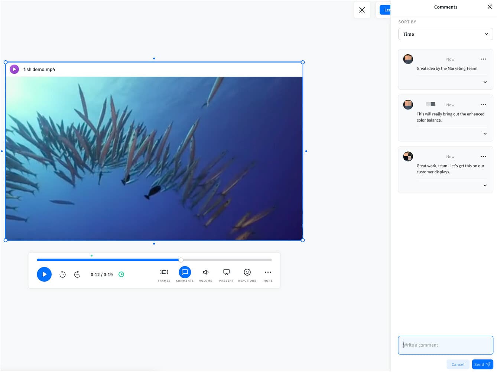Skip forward 10 seconds
Screen dimensions: 497x372
tap(77, 274)
